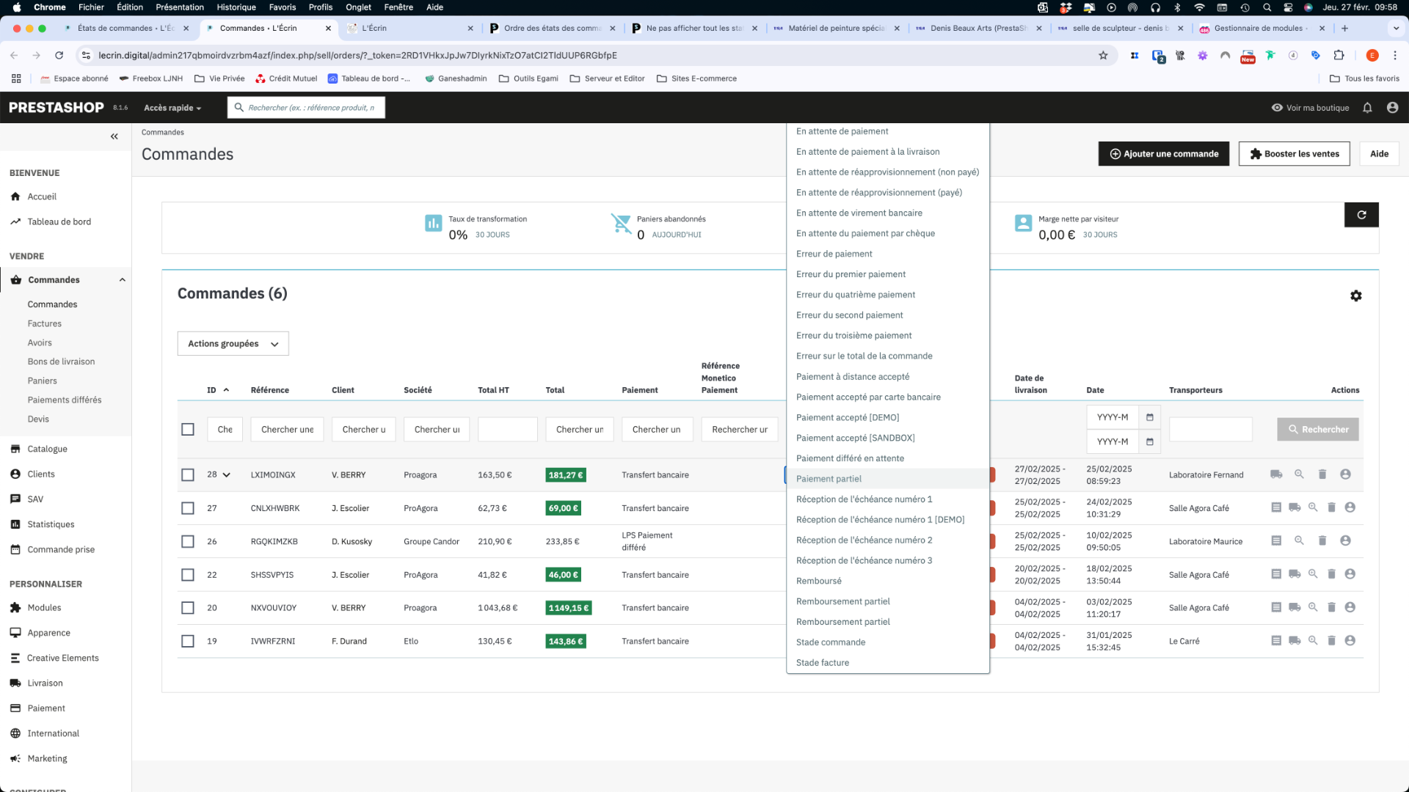Click Ajouter une commande button

1164,154
